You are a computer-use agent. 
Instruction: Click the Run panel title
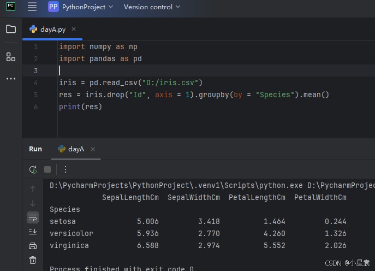pyautogui.click(x=35, y=149)
